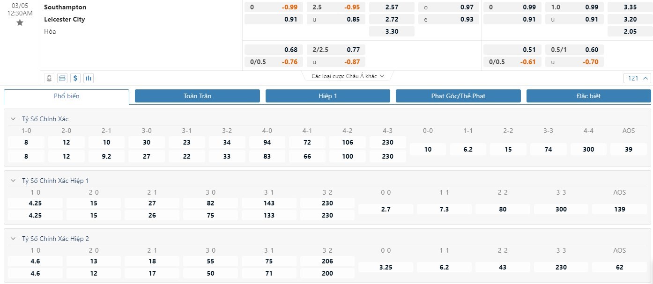Click the stacked lines icon beside the avatar
The height and width of the screenshot is (284, 653).
coord(62,78)
